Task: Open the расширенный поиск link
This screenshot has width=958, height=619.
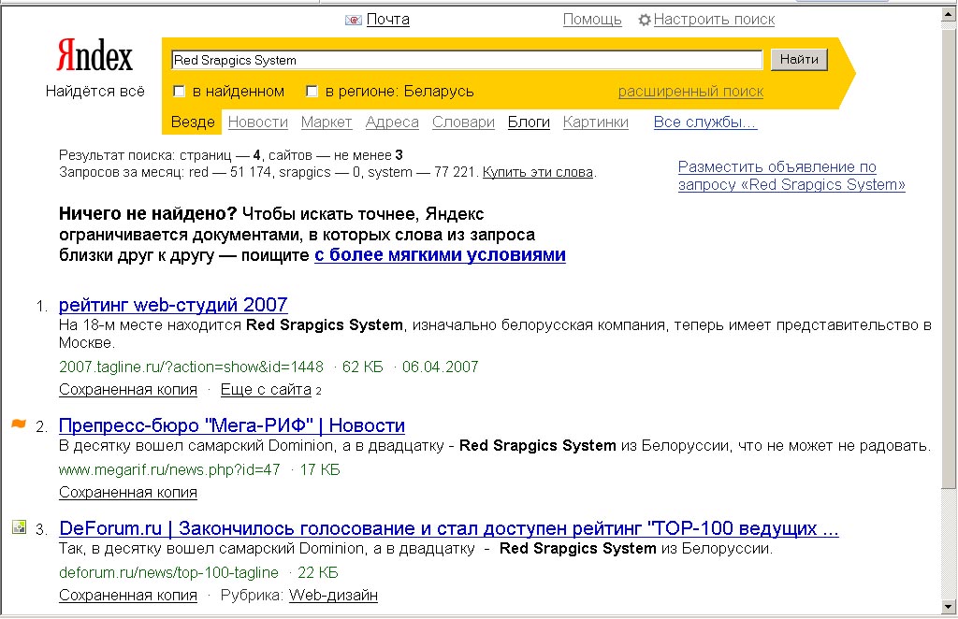Action: [691, 92]
